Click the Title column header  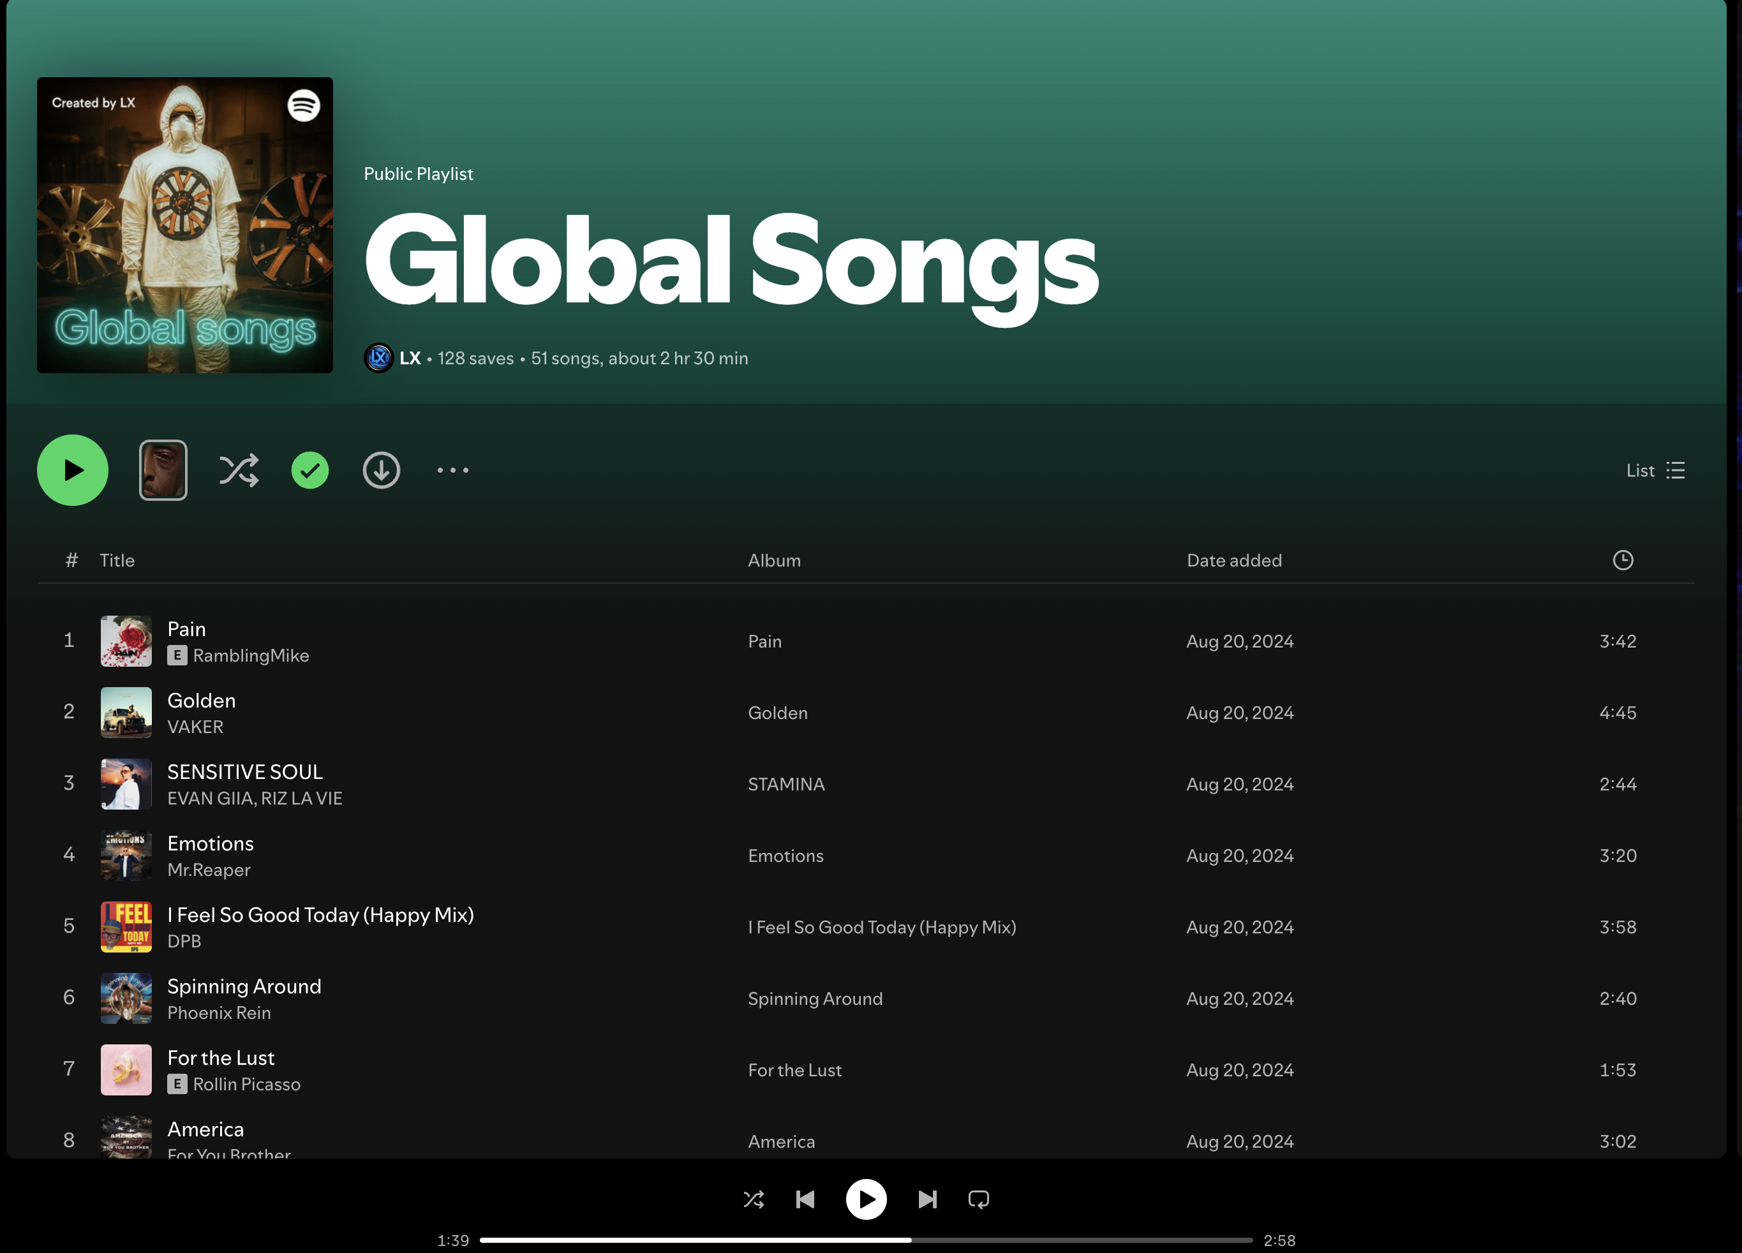(x=117, y=561)
